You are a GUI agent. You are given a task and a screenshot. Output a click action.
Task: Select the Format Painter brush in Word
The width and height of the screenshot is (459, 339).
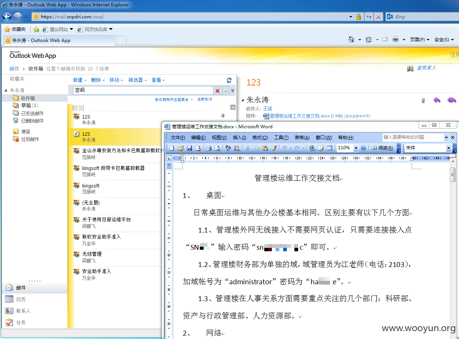click(x=274, y=148)
